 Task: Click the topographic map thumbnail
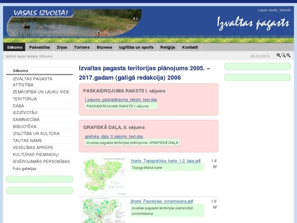pos(103,177)
